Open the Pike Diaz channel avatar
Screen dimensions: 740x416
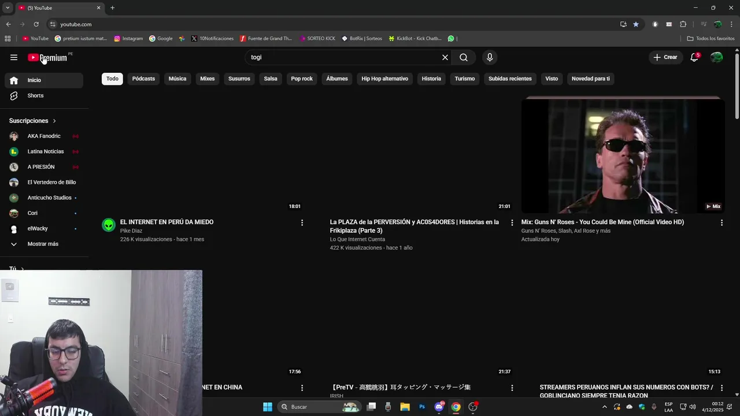[109, 225]
